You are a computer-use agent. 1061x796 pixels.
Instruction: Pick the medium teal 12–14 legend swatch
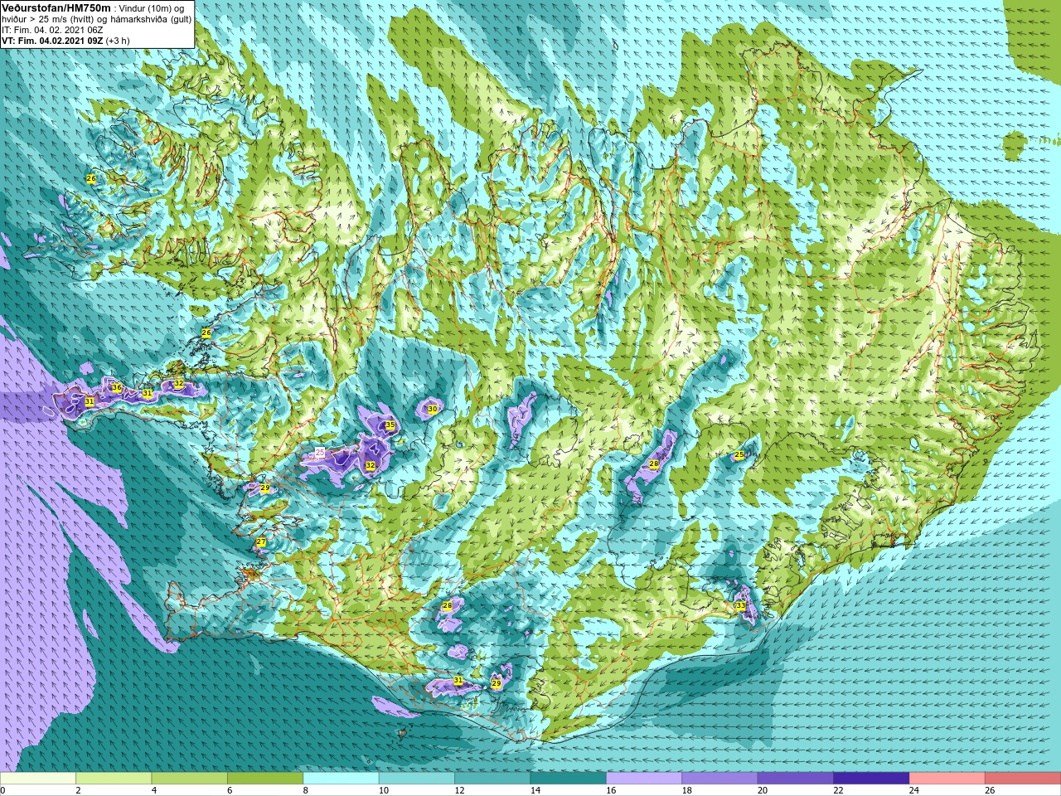tap(492, 779)
